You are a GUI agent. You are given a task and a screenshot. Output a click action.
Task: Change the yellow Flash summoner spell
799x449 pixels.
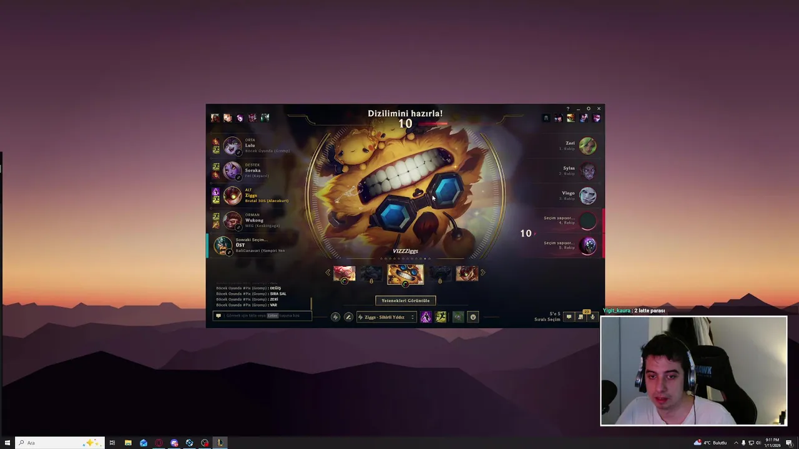(441, 317)
